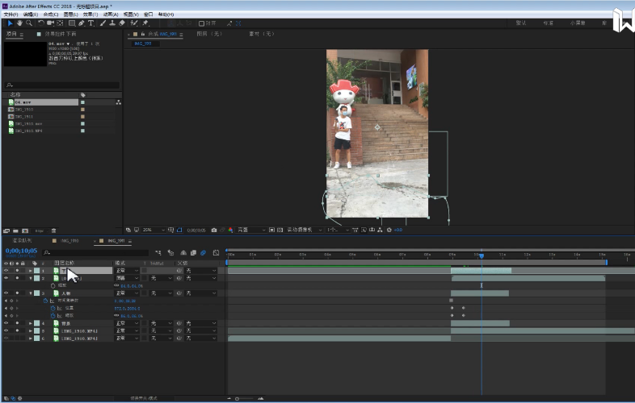Screen dimensions: 635x403
Task: Toggle transparency grid in viewer
Action: tap(280, 230)
